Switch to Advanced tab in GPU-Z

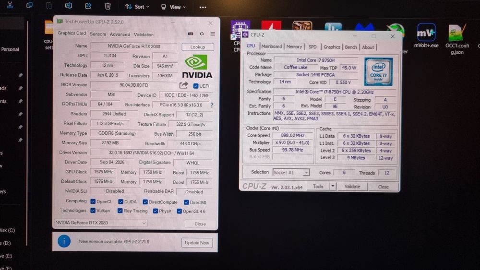click(x=120, y=34)
